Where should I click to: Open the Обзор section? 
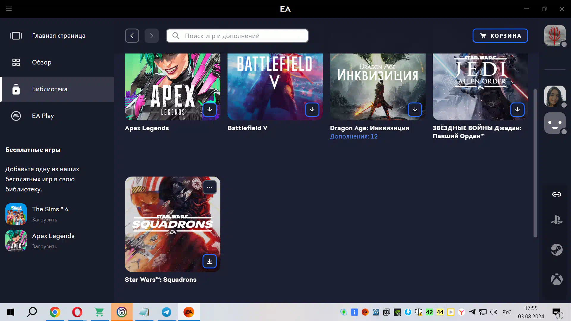[x=57, y=62]
